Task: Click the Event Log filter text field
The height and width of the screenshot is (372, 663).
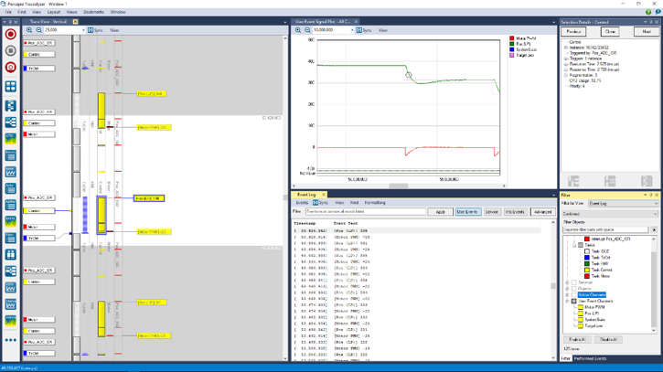Action: [x=365, y=212]
